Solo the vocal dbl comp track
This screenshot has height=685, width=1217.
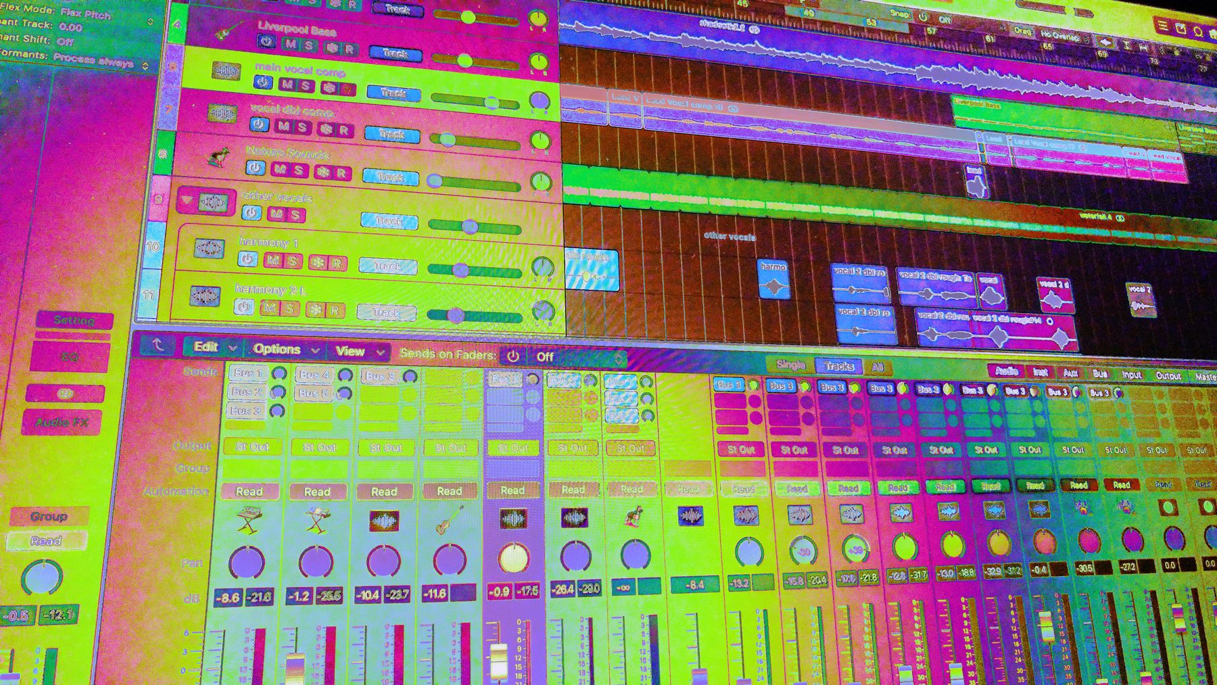pyautogui.click(x=302, y=127)
